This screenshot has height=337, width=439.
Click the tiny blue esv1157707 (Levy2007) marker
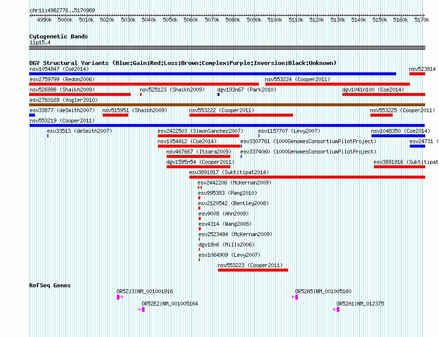tap(259, 136)
